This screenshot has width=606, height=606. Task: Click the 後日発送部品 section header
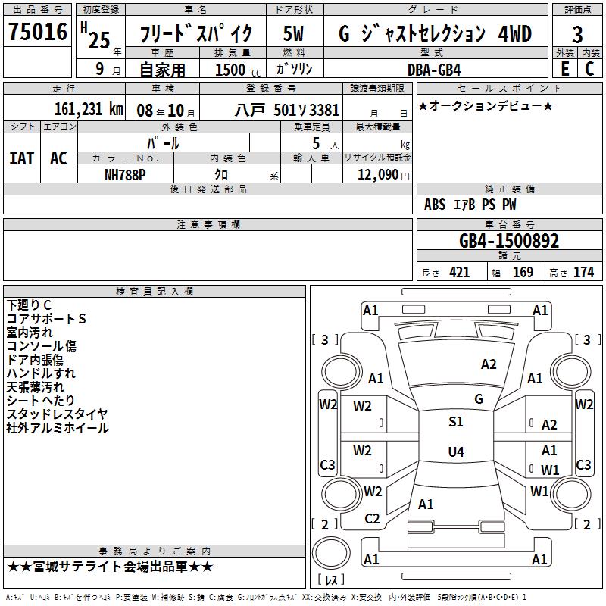tap(208, 189)
